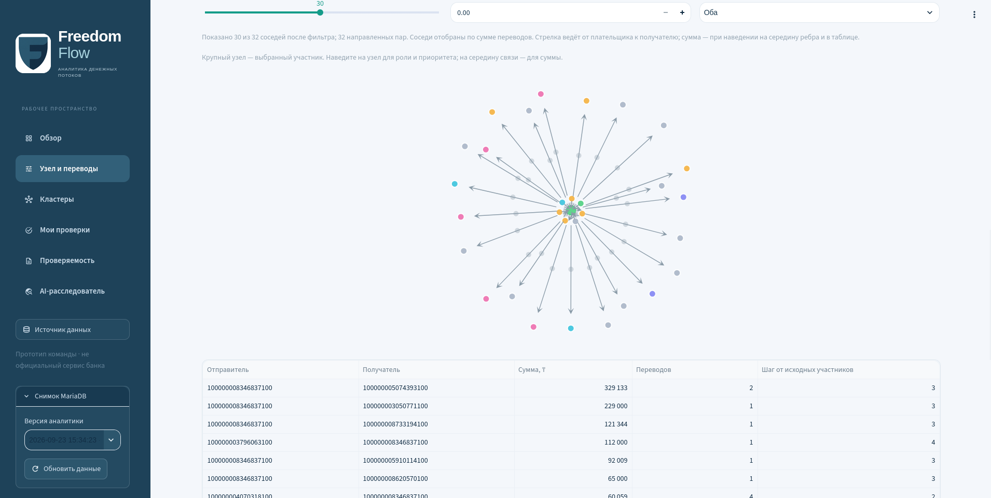Open the Оба direction dropdown
Viewport: 991px width, 498px height.
tap(819, 12)
